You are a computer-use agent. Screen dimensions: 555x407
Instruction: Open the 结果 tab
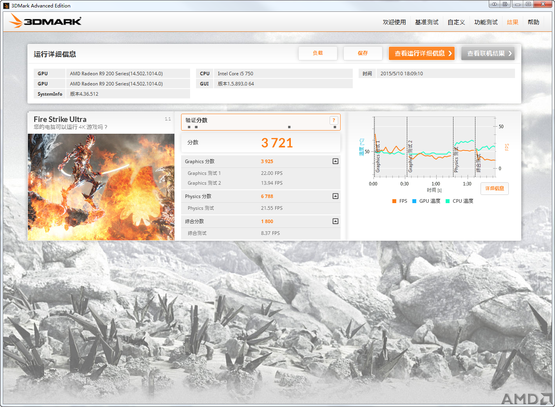click(x=512, y=22)
